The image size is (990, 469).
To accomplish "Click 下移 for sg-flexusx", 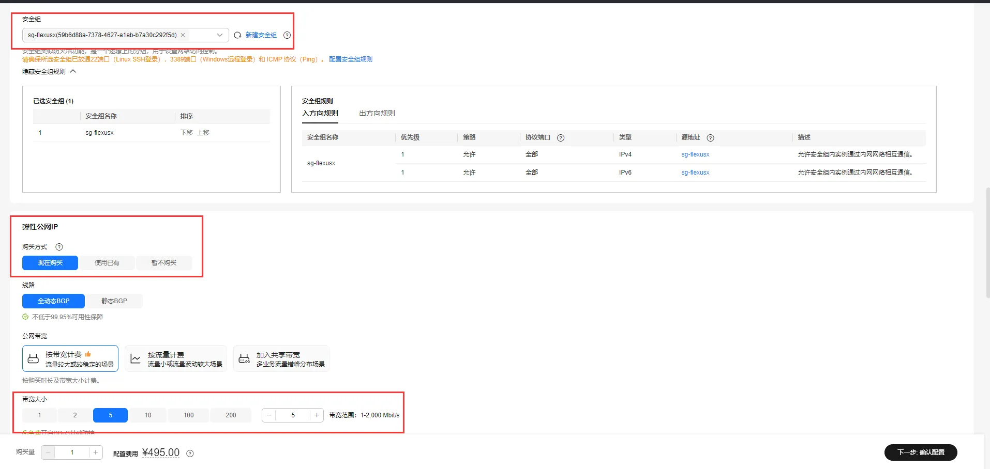I will click(x=187, y=133).
